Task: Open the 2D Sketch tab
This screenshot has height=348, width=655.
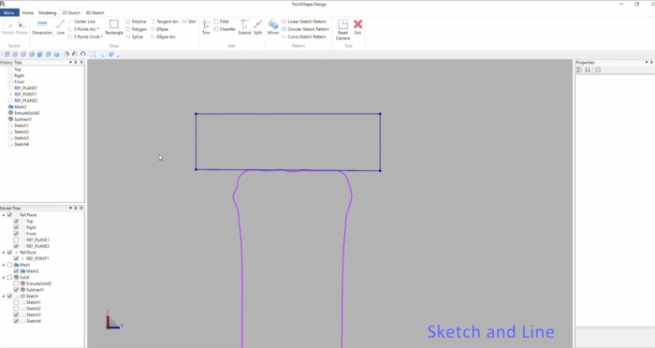Action: coord(71,12)
